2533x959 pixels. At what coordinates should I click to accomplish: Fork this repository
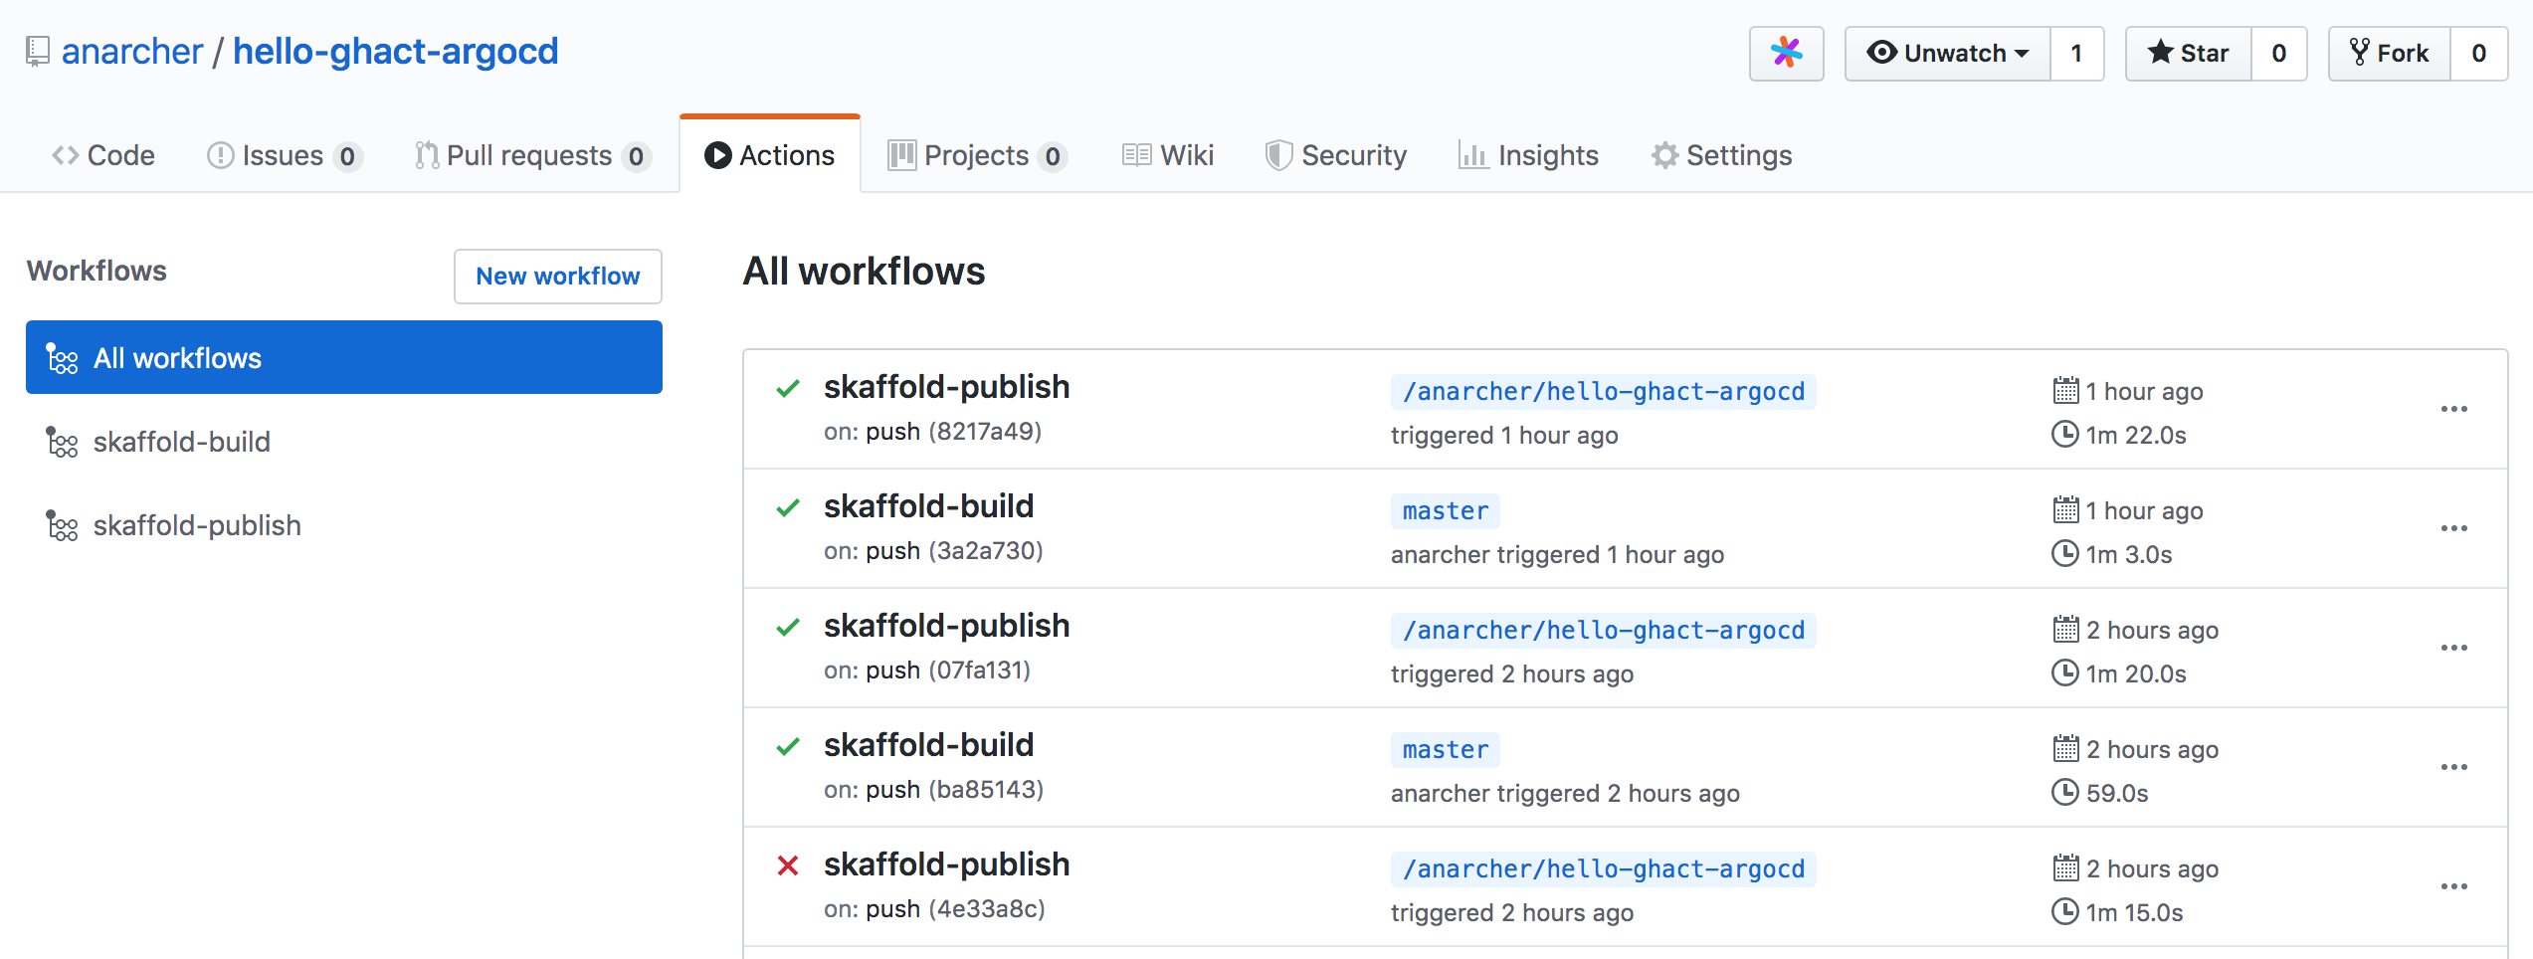[2390, 53]
